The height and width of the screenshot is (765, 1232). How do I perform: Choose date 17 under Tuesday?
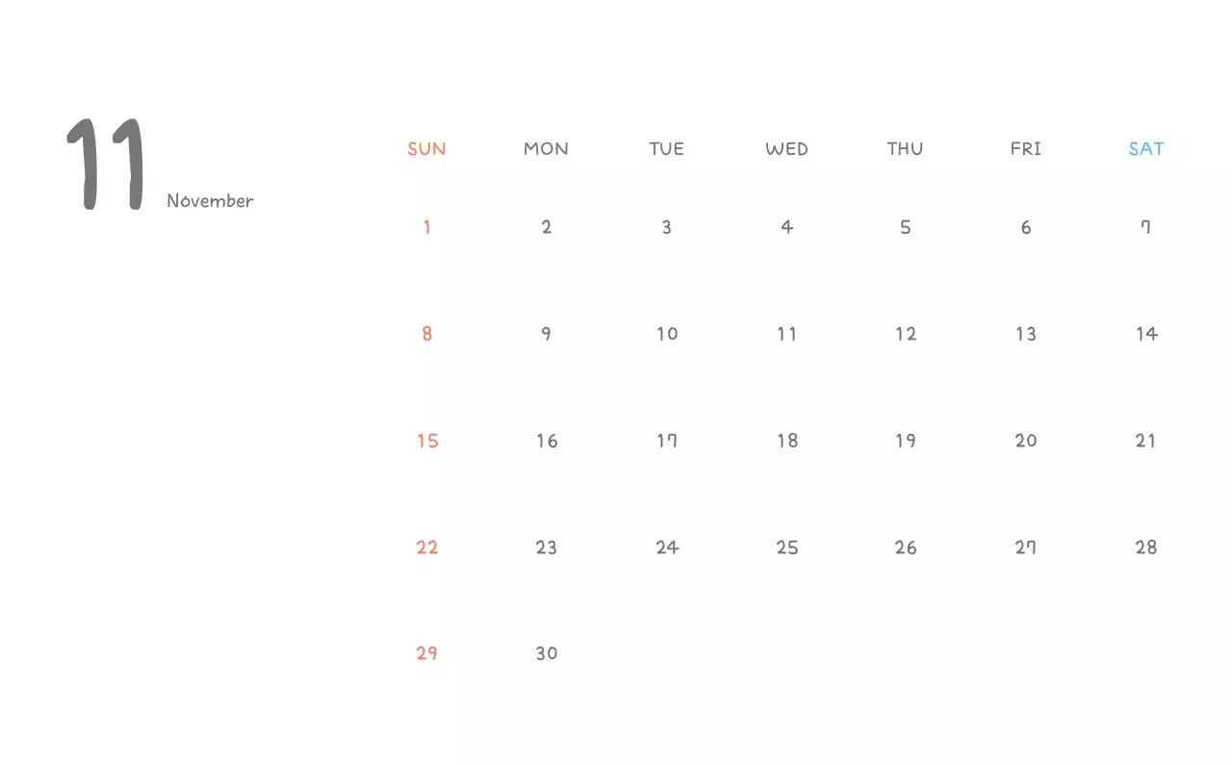pyautogui.click(x=667, y=442)
